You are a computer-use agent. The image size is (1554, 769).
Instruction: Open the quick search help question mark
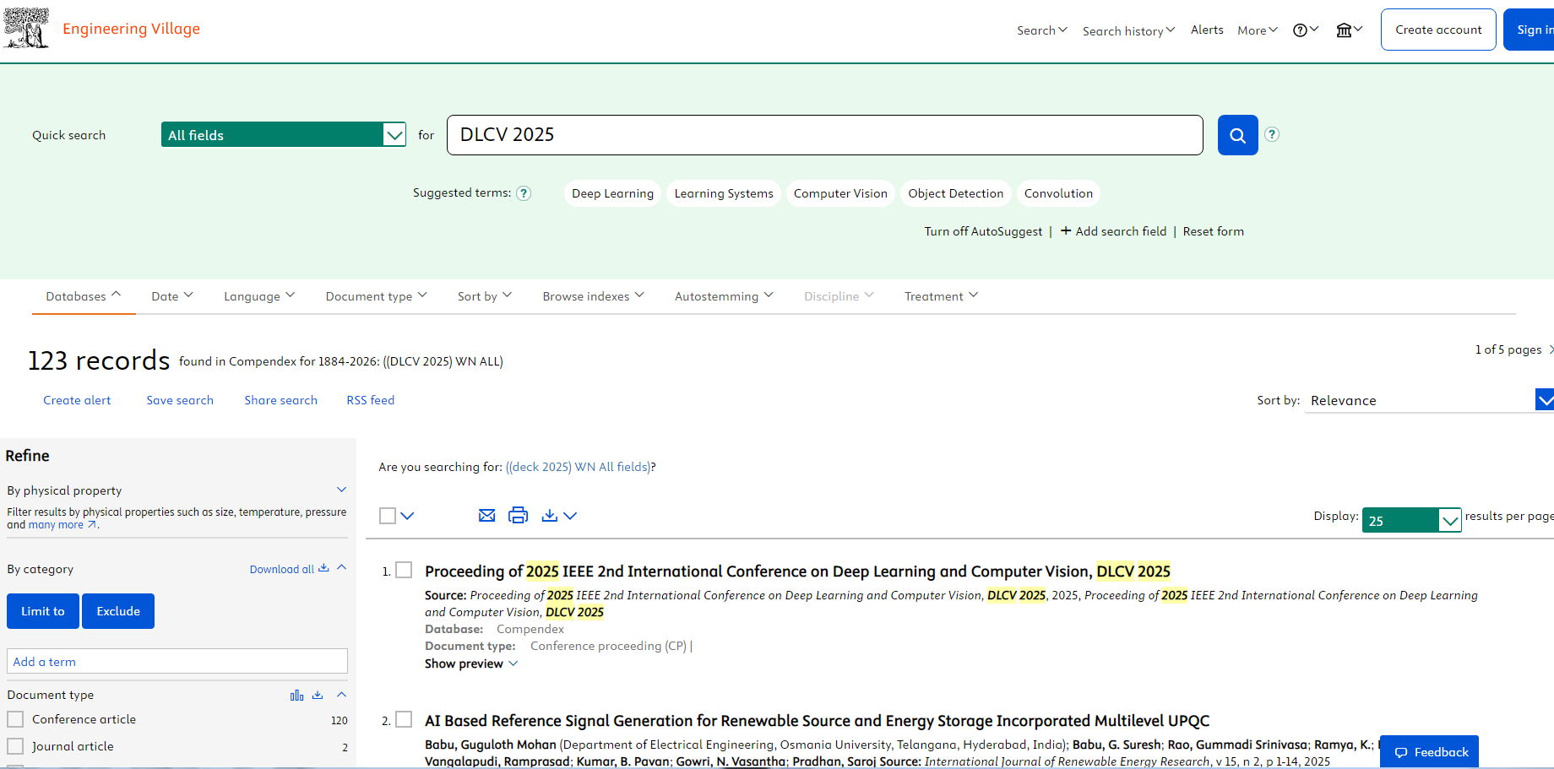coord(1272,134)
